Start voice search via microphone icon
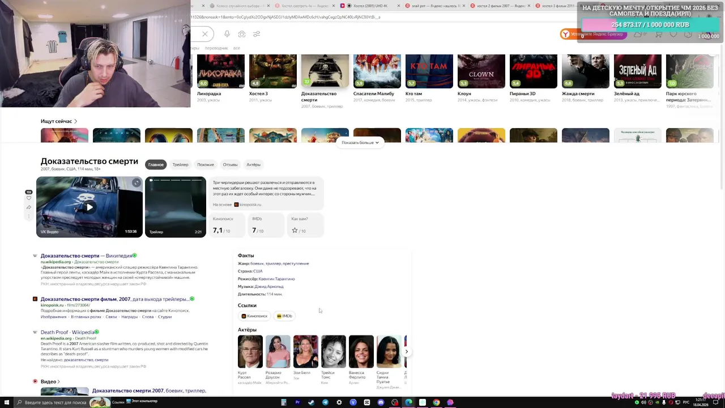725x408 pixels. click(x=227, y=34)
